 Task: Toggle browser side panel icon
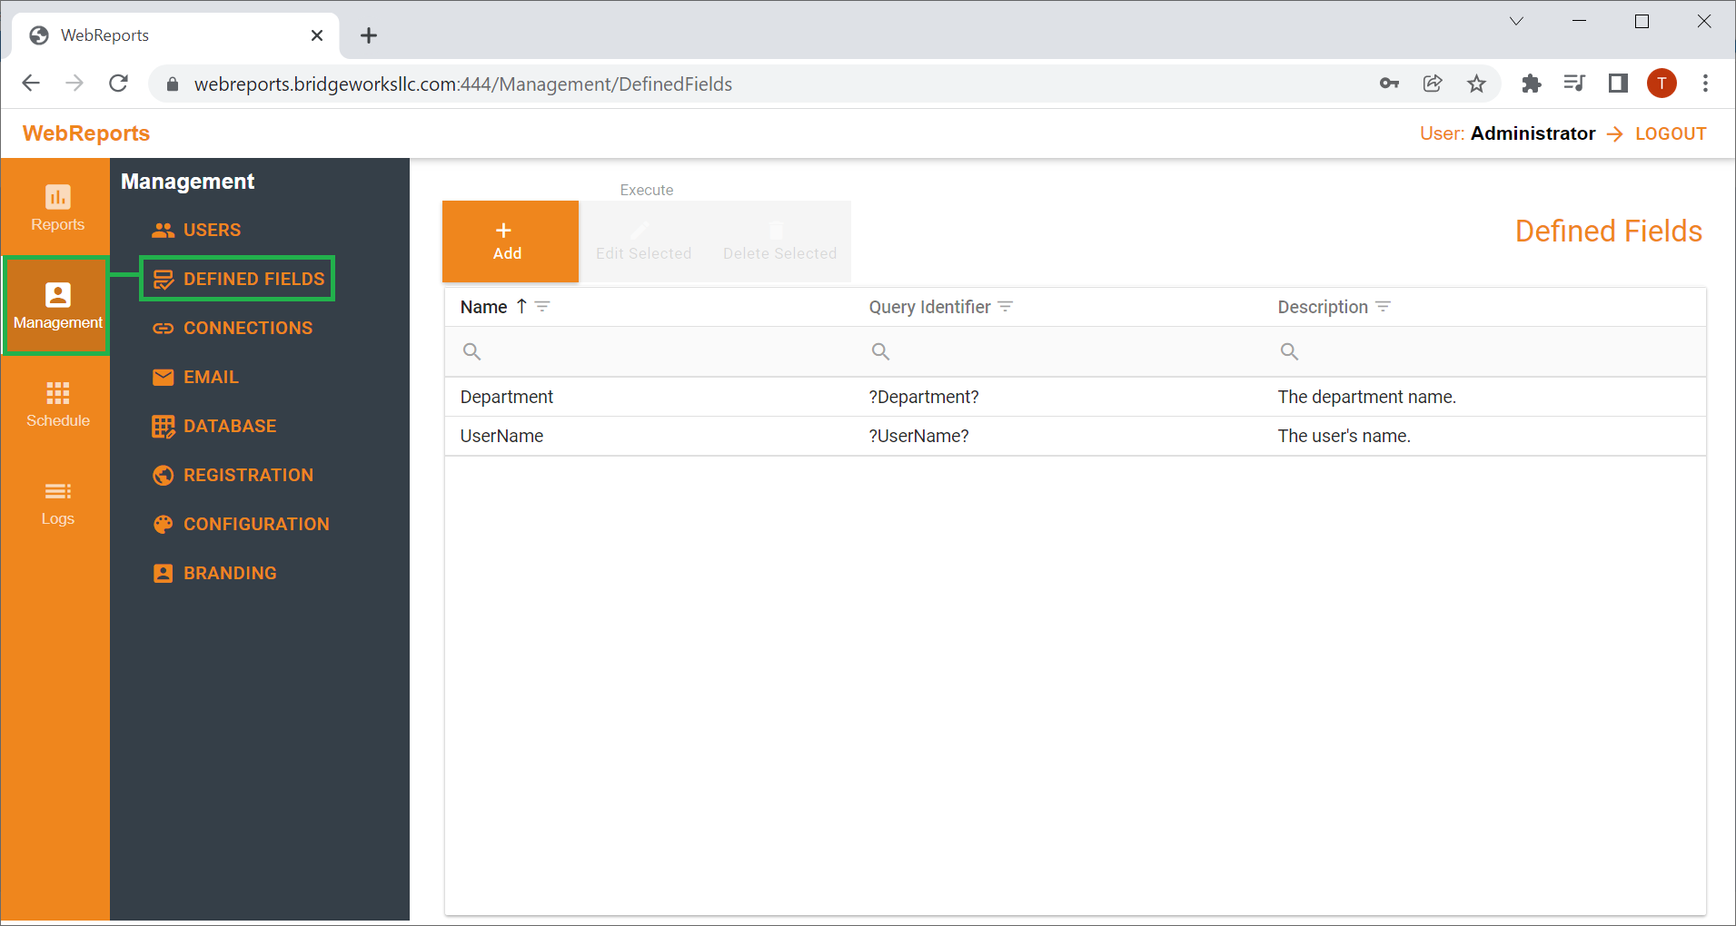click(x=1618, y=84)
